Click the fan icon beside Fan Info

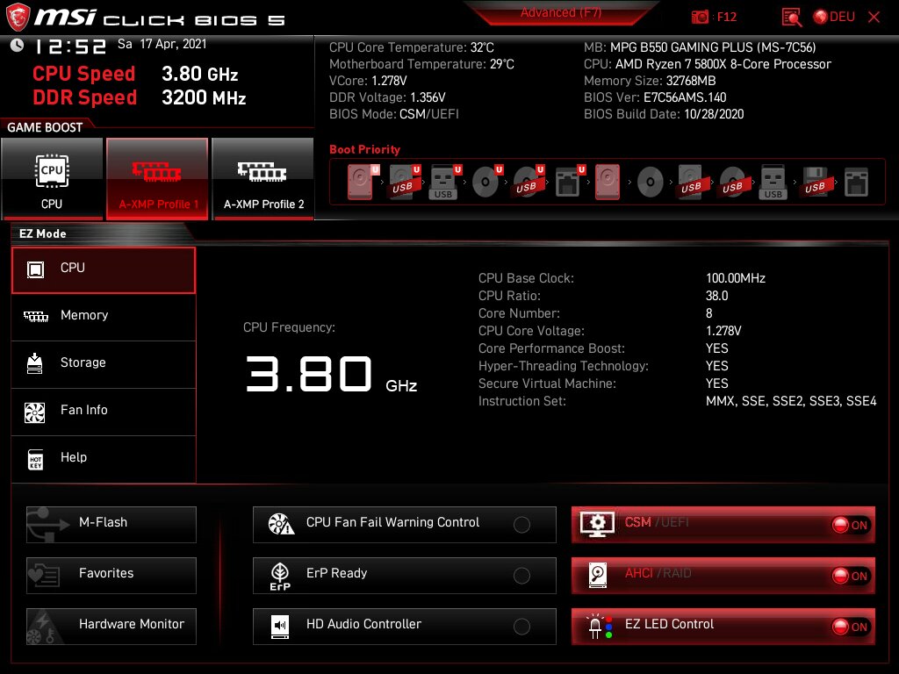pos(35,412)
